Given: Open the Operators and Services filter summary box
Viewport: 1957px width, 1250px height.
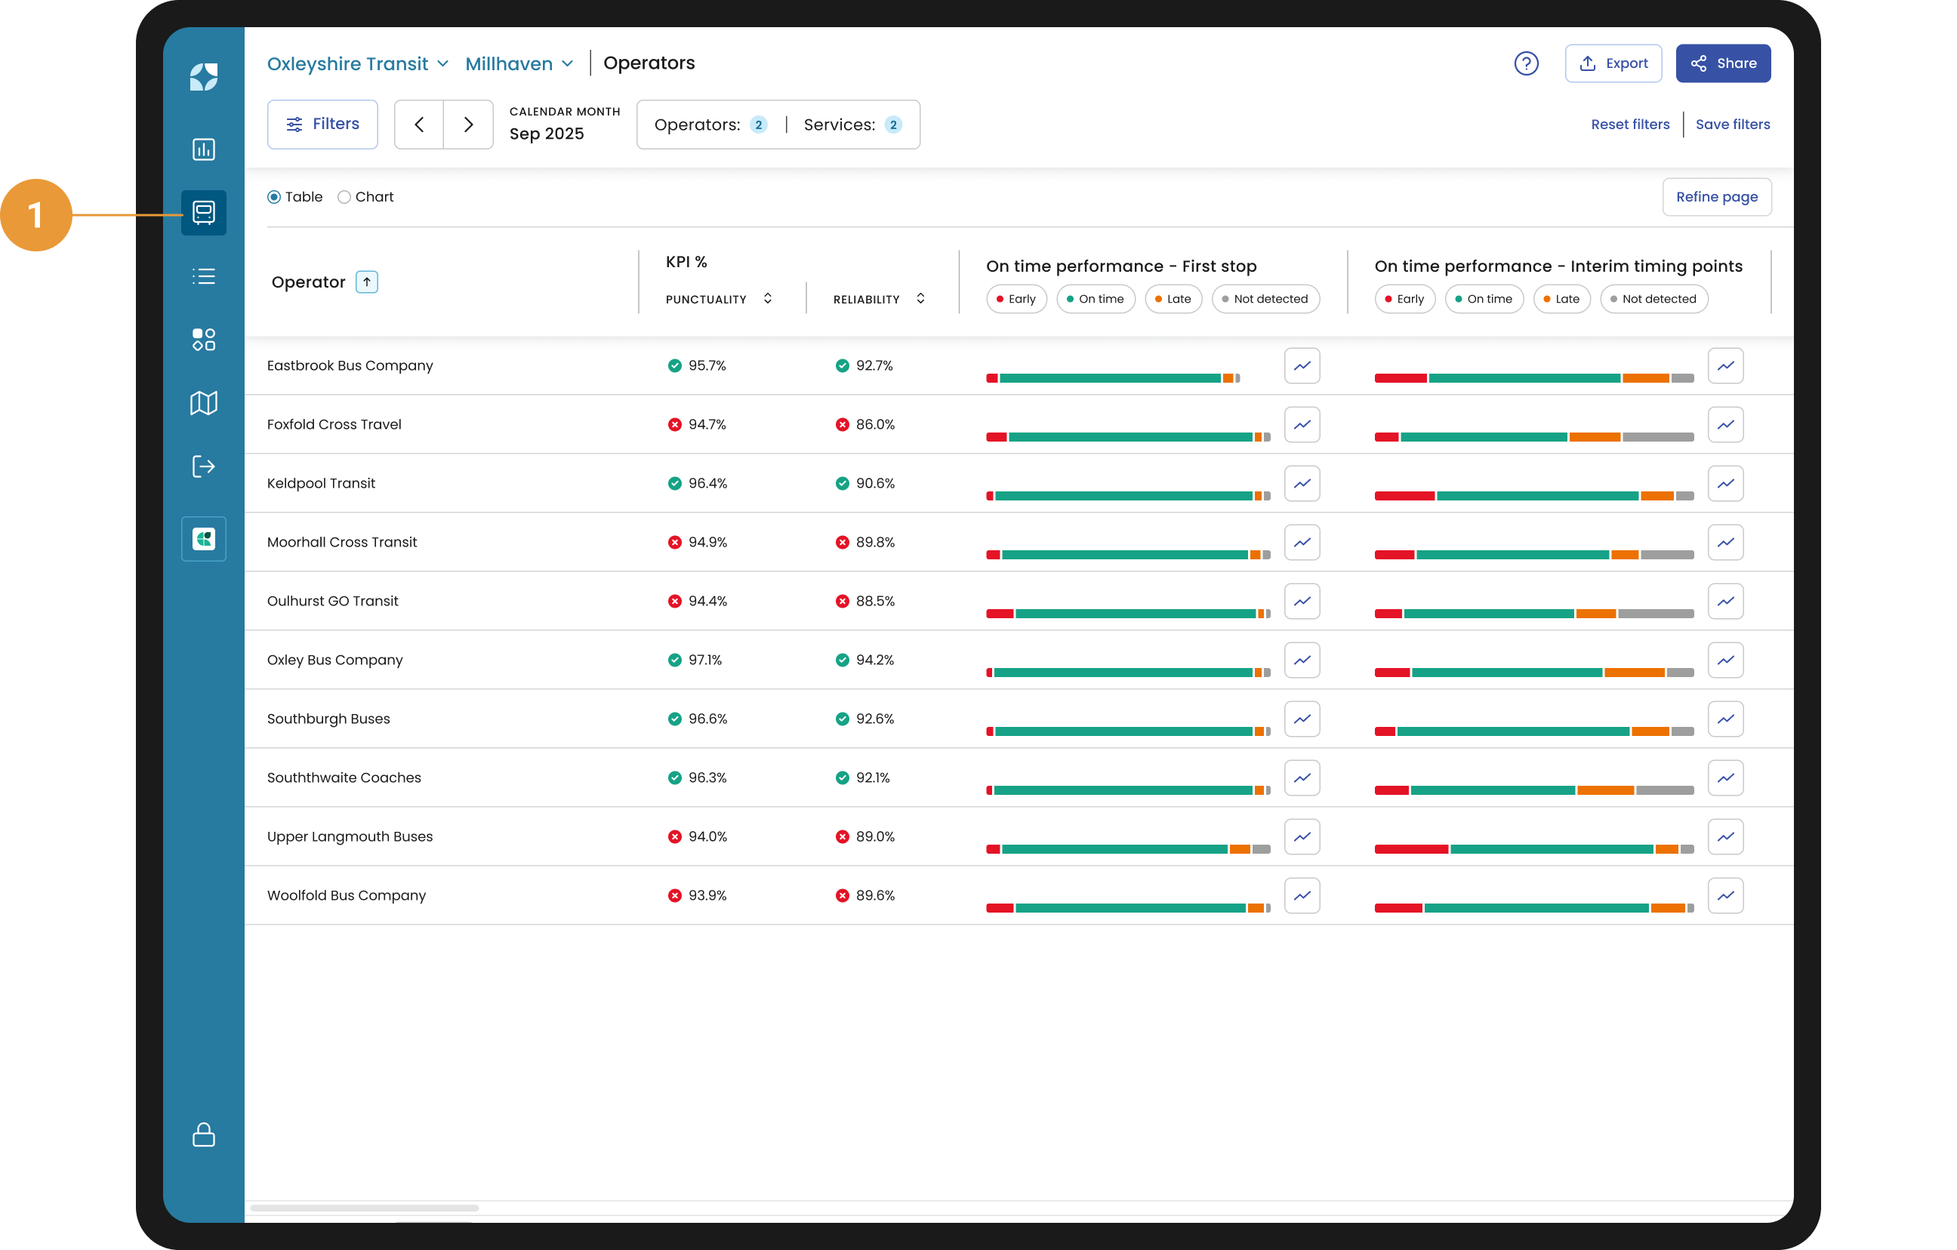Looking at the screenshot, I should [x=778, y=125].
